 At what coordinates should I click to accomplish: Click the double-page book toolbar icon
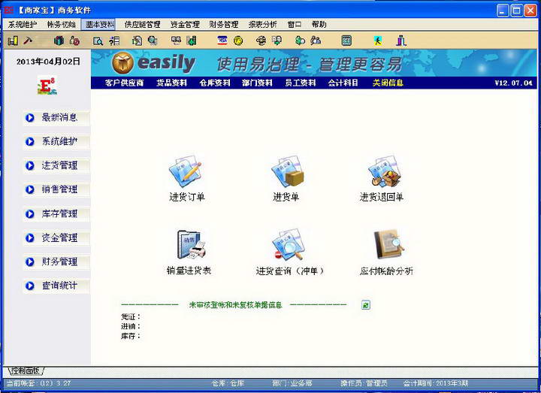coord(176,41)
